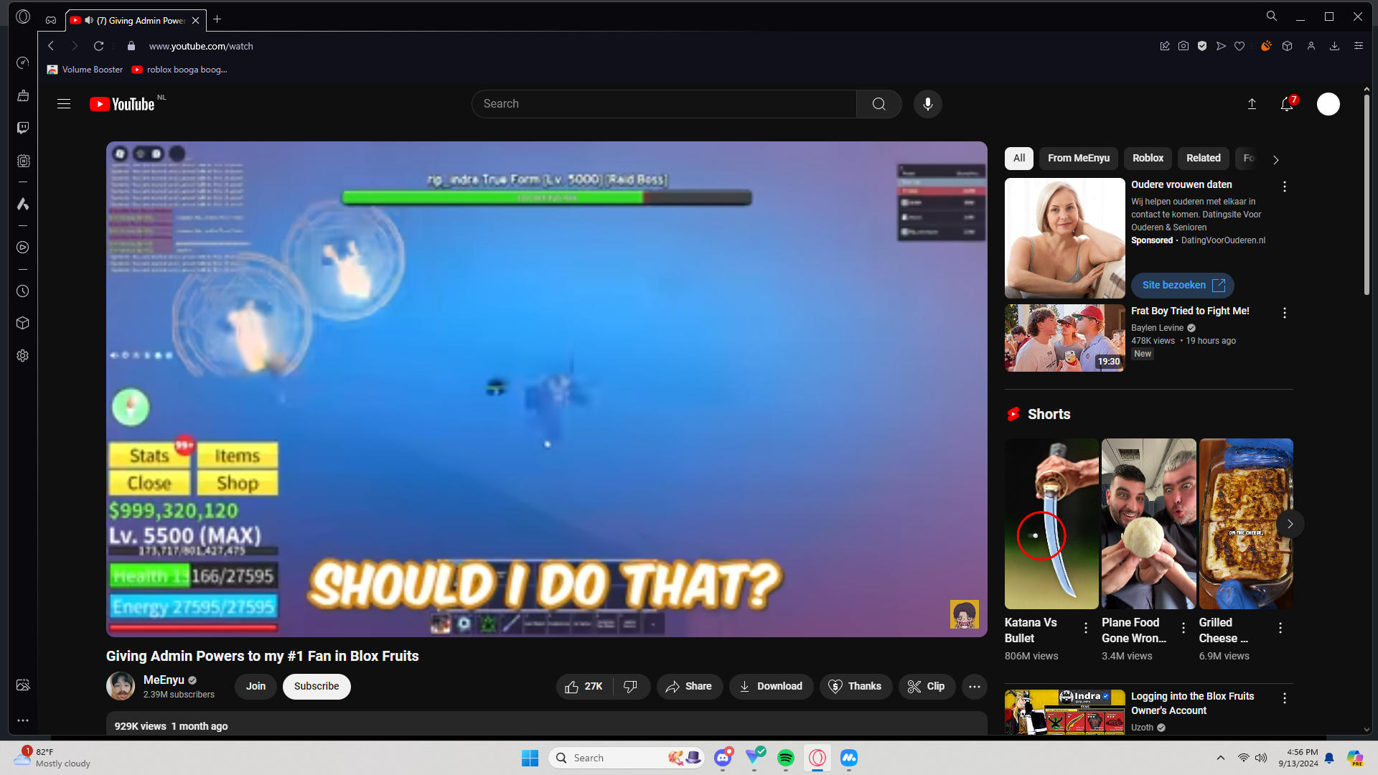1378x775 pixels.
Task: Open the Volume Booster bookmark
Action: click(85, 70)
